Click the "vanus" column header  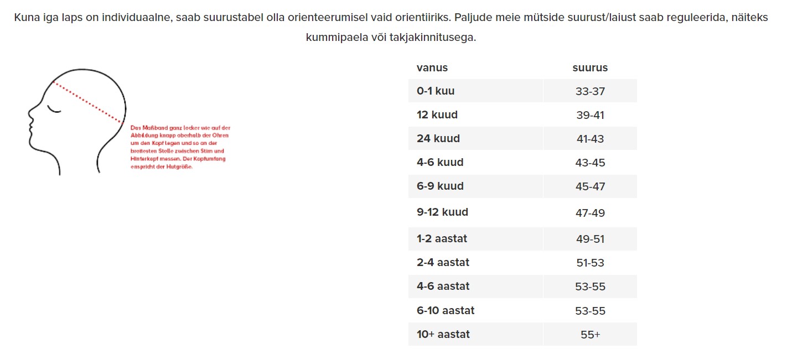(432, 68)
